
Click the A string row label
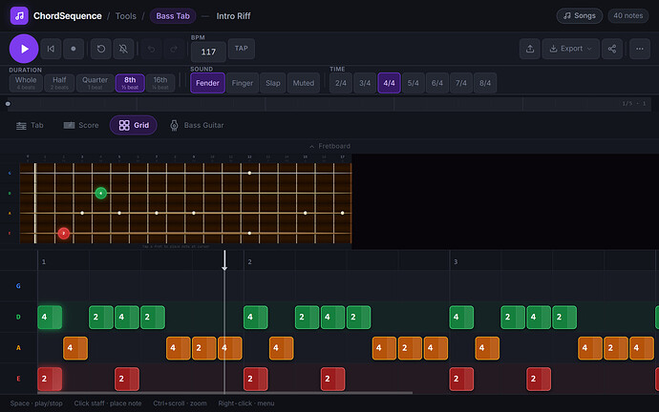tap(18, 348)
